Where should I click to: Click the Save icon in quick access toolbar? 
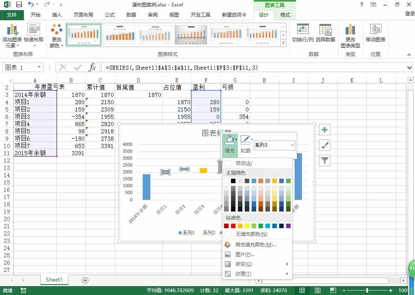click(19, 4)
